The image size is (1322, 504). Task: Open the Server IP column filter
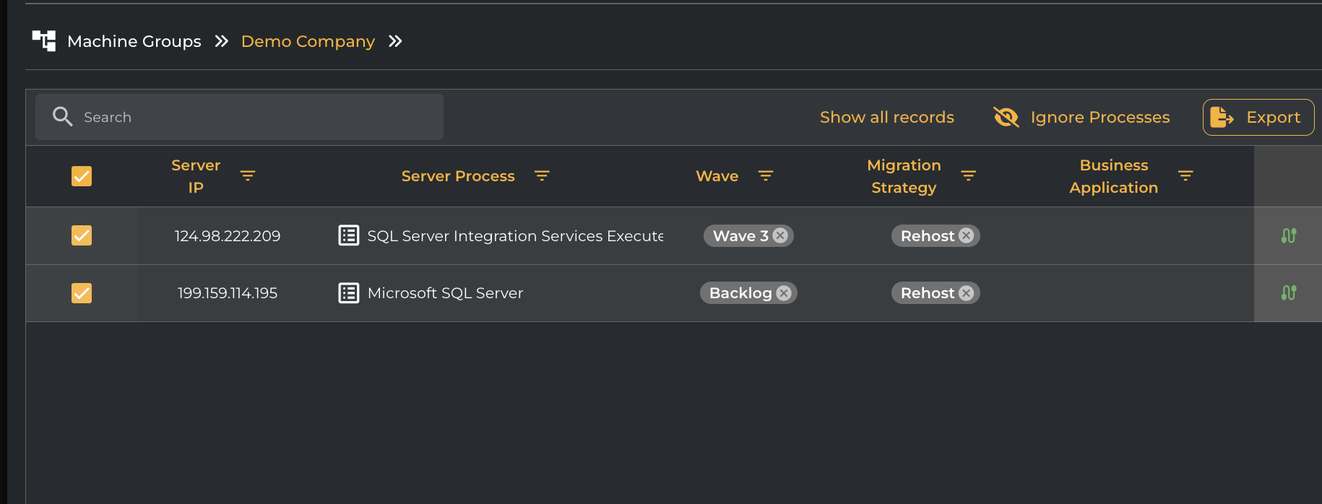click(x=248, y=176)
